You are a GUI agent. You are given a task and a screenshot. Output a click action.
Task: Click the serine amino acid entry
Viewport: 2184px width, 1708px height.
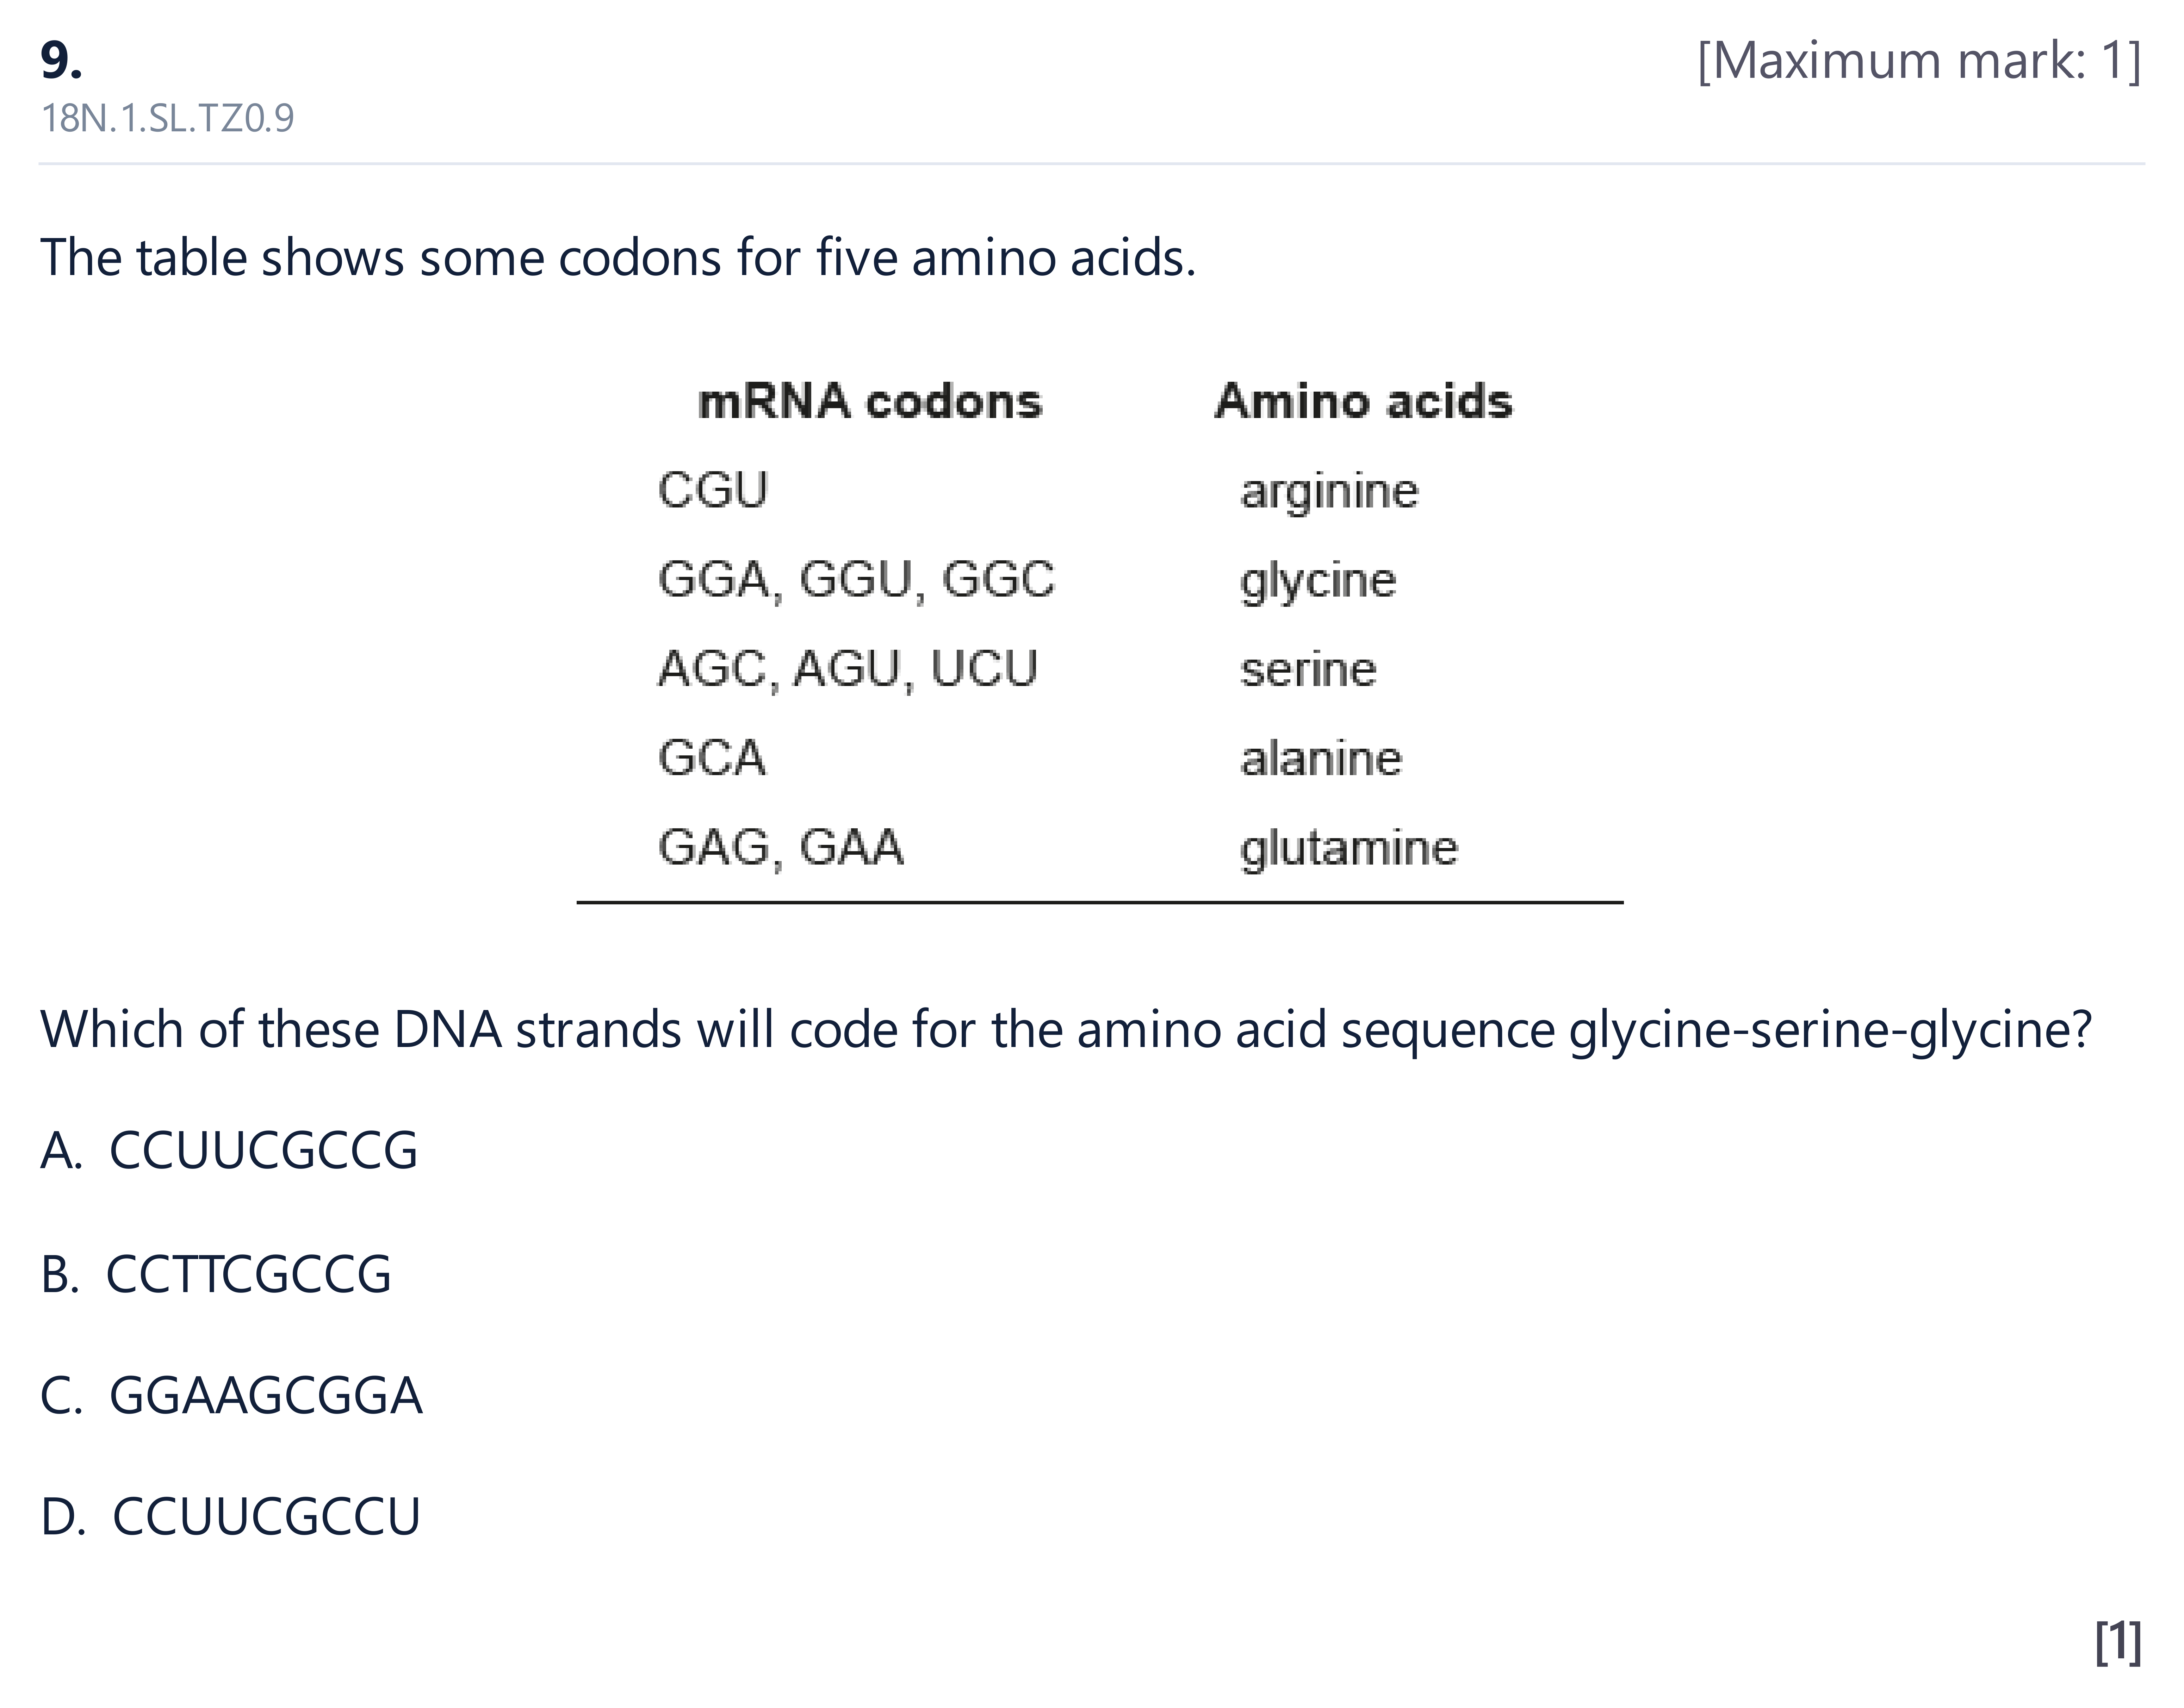point(1308,669)
